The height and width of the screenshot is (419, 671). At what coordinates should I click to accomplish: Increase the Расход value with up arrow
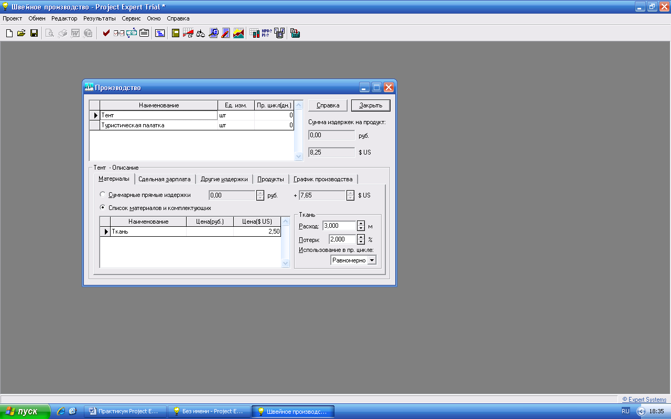tap(361, 223)
